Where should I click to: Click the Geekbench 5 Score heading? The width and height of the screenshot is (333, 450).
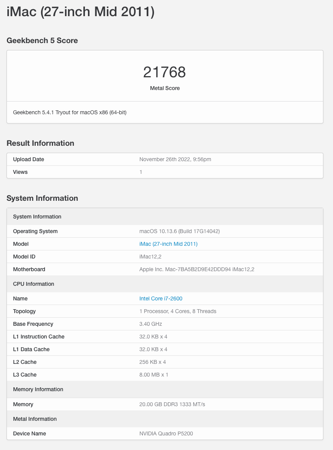pyautogui.click(x=42, y=40)
